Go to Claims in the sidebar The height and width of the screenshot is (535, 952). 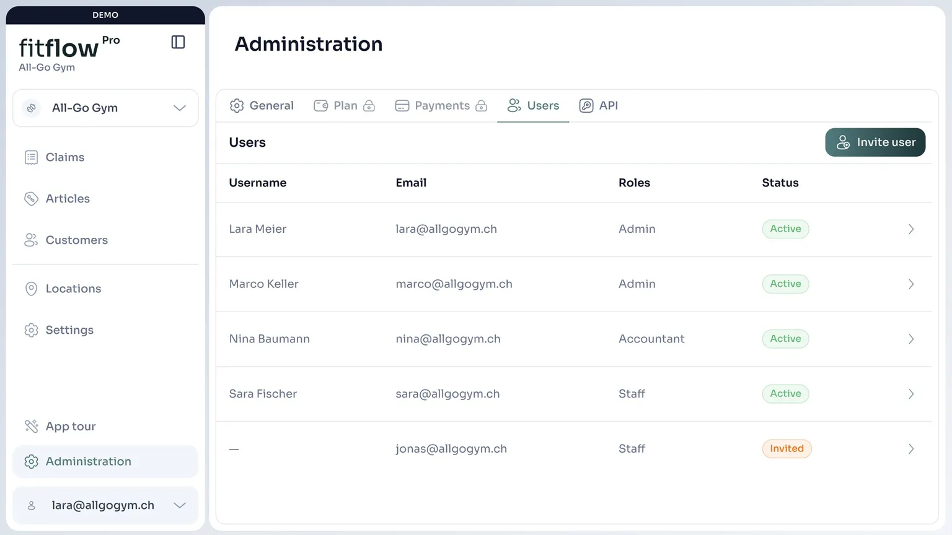click(x=105, y=157)
